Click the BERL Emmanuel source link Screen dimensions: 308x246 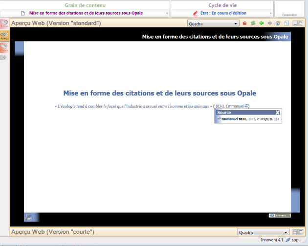[230, 106]
